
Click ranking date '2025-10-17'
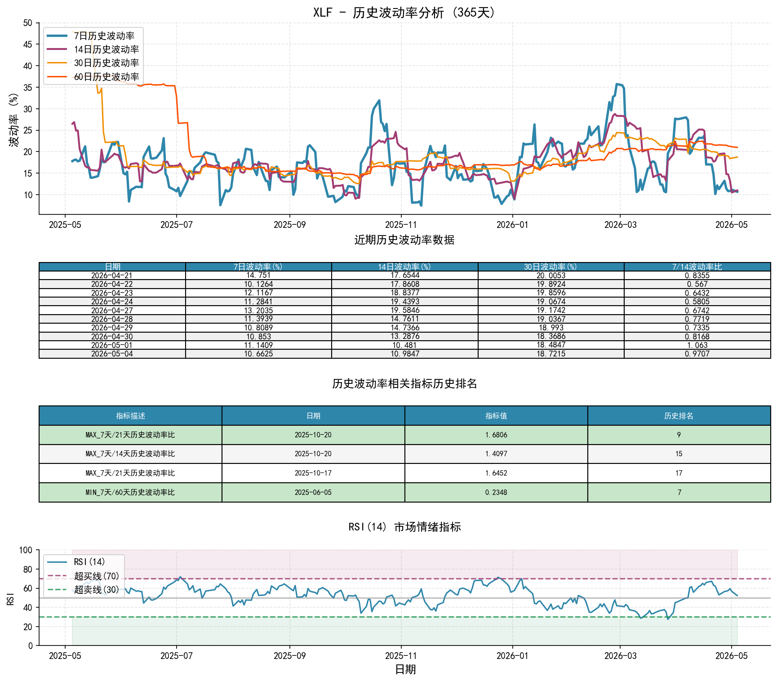point(313,473)
